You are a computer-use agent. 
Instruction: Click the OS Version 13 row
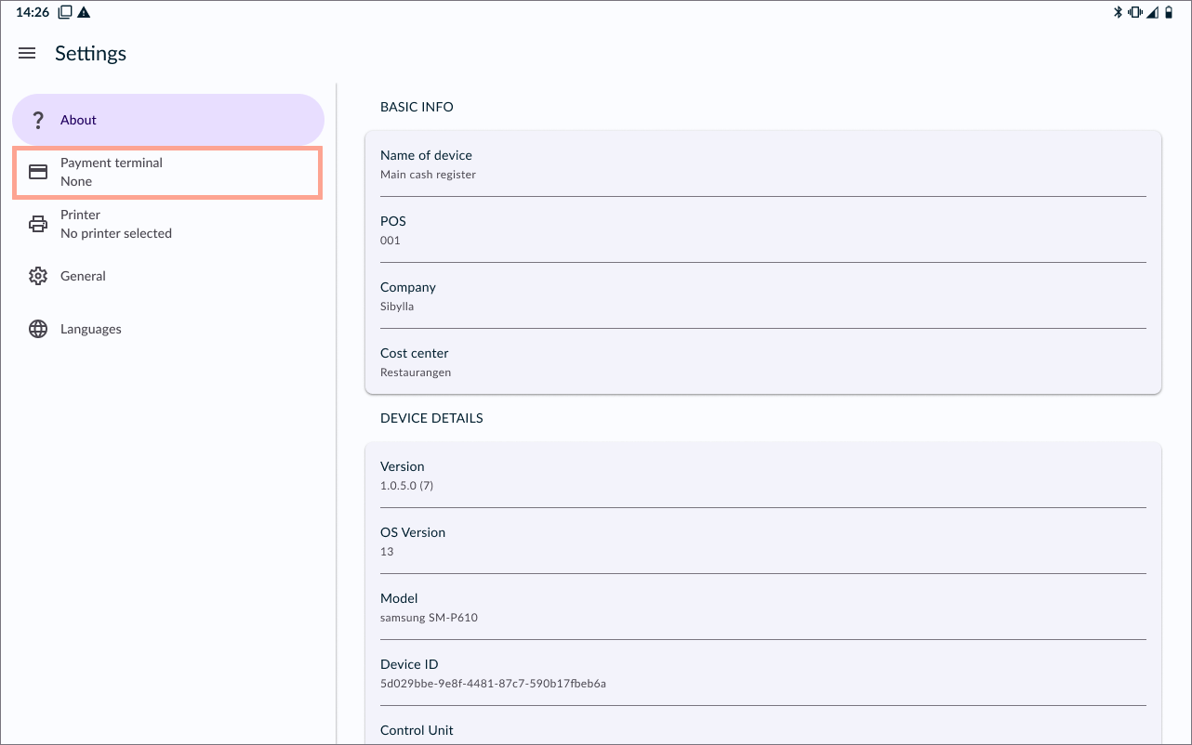click(763, 541)
